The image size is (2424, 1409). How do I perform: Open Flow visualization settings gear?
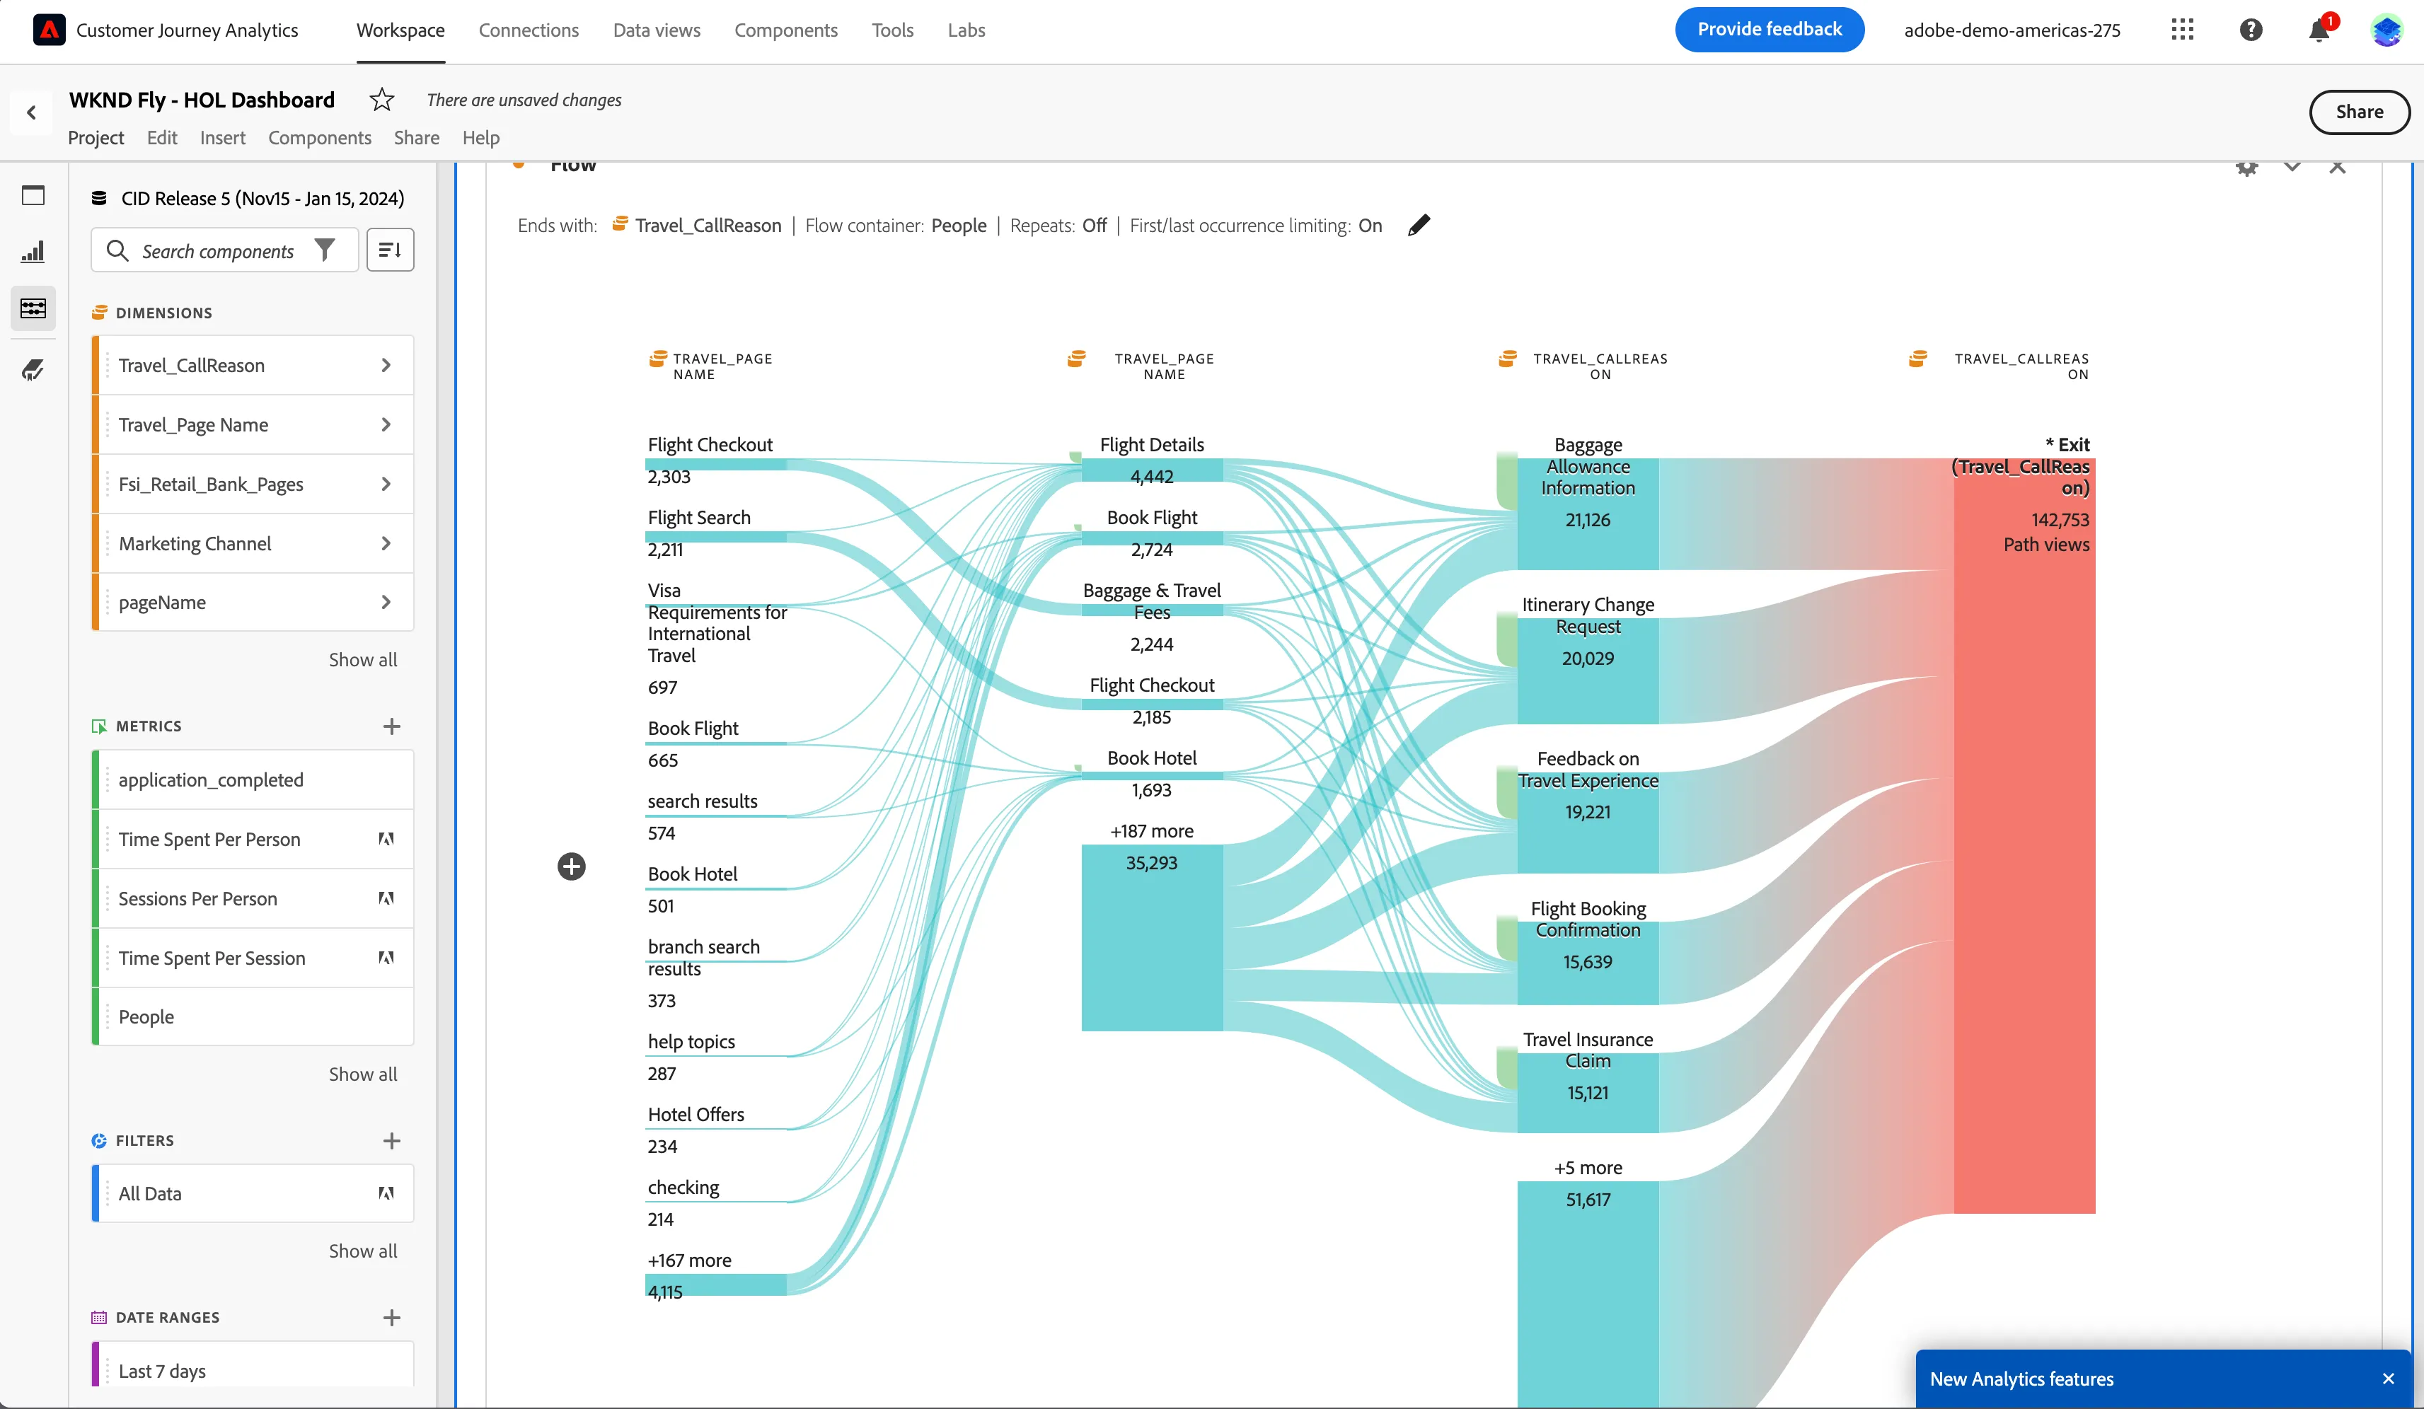(2247, 168)
